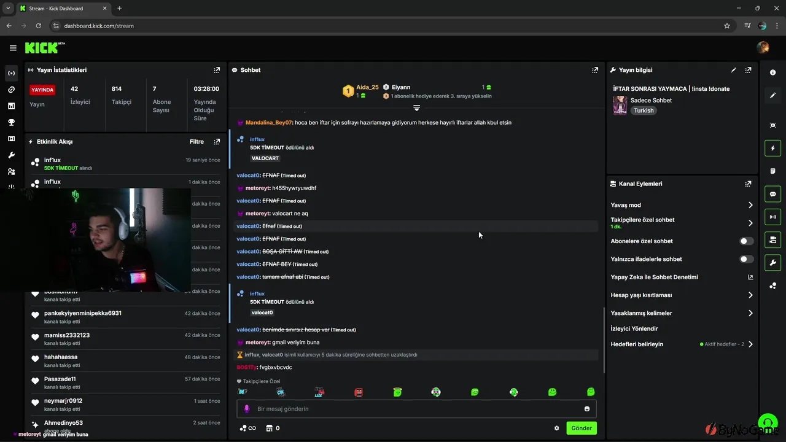This screenshot has height=442, width=786.
Task: Open a new browser tab
Action: pos(119,9)
